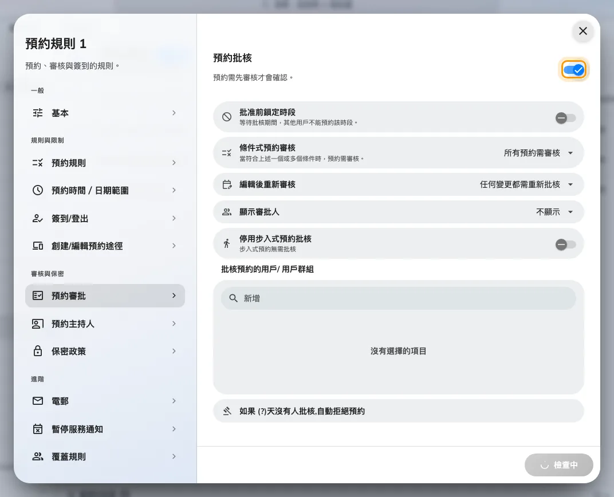The image size is (614, 497).
Task: Open 覆蓋規則 settings
Action: pos(105,456)
